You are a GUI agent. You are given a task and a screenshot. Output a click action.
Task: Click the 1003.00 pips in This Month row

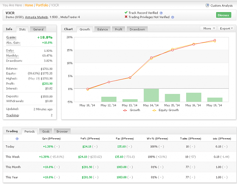121,167
